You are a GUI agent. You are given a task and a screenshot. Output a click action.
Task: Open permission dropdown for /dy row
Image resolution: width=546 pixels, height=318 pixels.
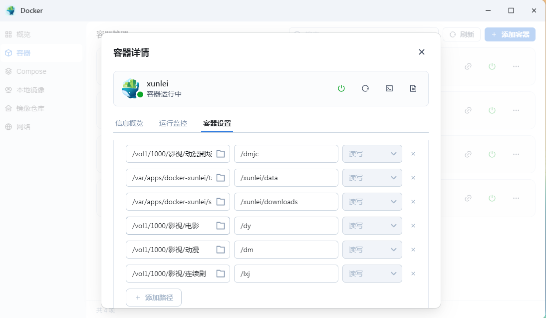click(x=372, y=226)
